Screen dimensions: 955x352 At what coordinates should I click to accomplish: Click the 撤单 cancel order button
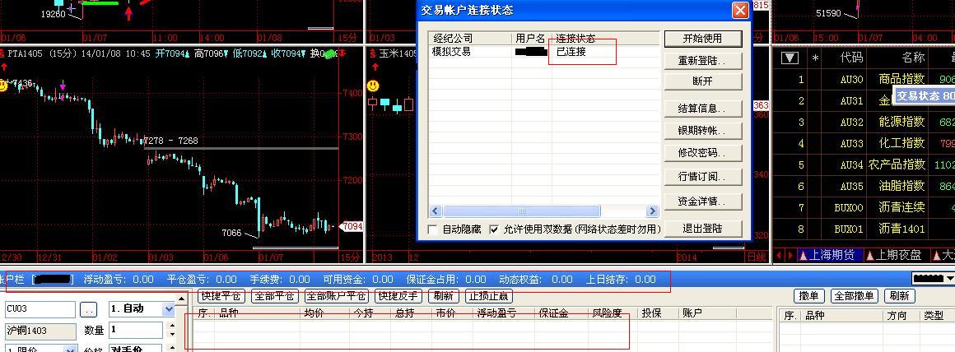pyautogui.click(x=809, y=296)
